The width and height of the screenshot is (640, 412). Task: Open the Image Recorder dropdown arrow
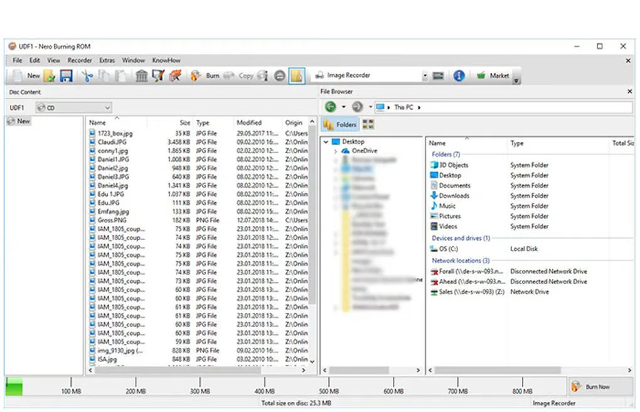pyautogui.click(x=425, y=76)
